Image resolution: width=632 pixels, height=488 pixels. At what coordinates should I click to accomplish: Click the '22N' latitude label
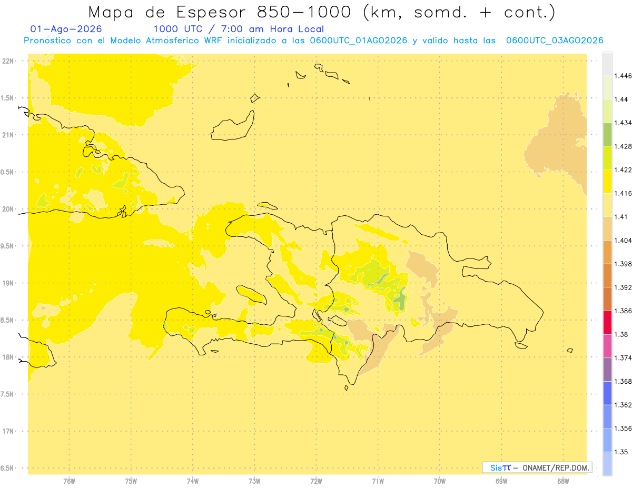coord(8,61)
